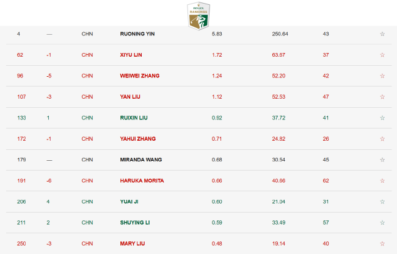This screenshot has height=254, width=397.
Task: Click average points 0.71
Action: [217, 139]
